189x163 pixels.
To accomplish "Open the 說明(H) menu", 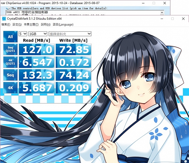I will (46, 24).
